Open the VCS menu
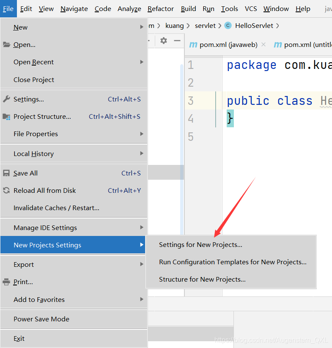 (251, 8)
